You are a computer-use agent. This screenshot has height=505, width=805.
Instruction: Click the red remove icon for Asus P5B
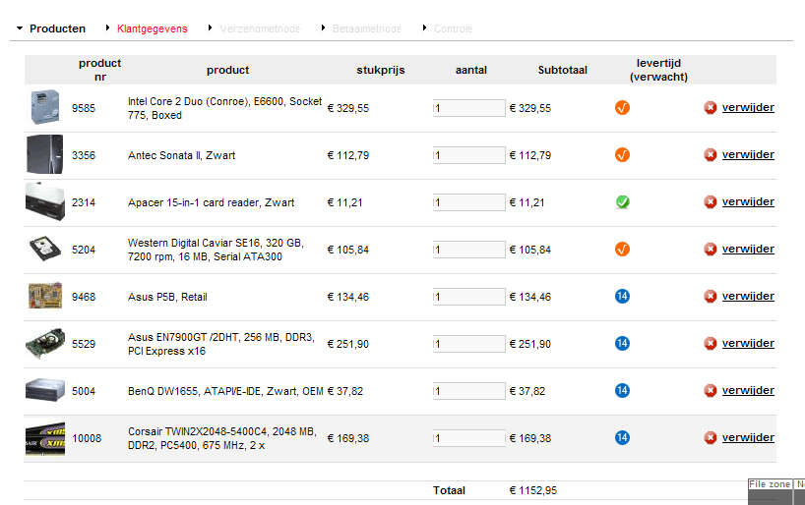pos(710,297)
